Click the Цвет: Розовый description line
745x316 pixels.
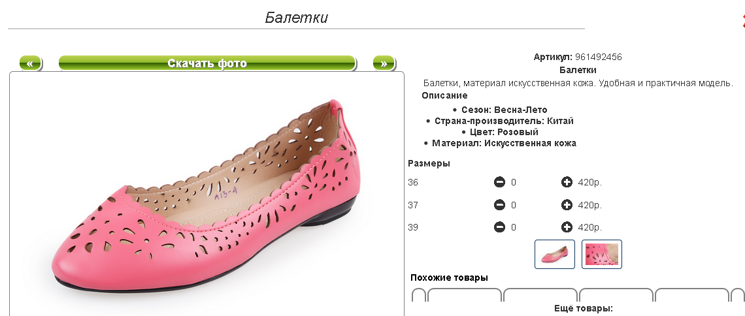500,132
